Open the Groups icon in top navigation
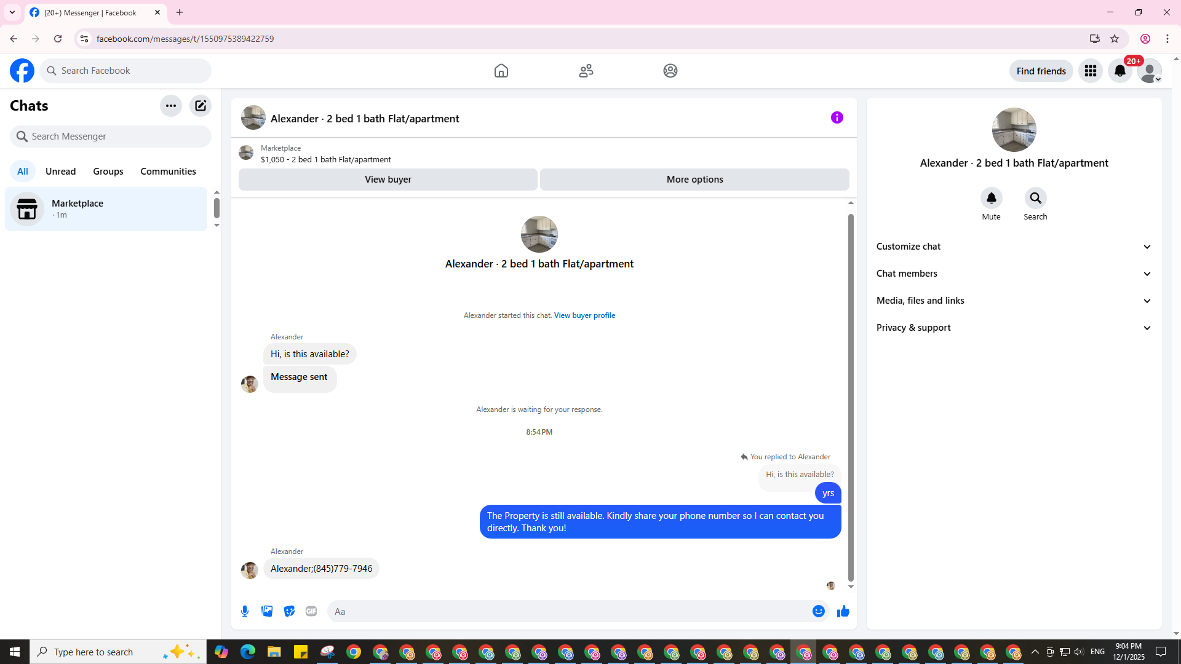 [x=670, y=71]
